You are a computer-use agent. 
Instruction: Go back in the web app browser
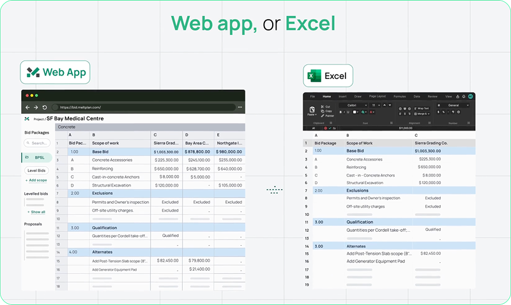pos(27,107)
